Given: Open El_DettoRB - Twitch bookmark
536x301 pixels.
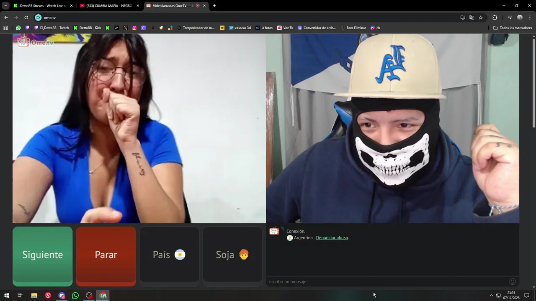Looking at the screenshot, I should (x=52, y=28).
